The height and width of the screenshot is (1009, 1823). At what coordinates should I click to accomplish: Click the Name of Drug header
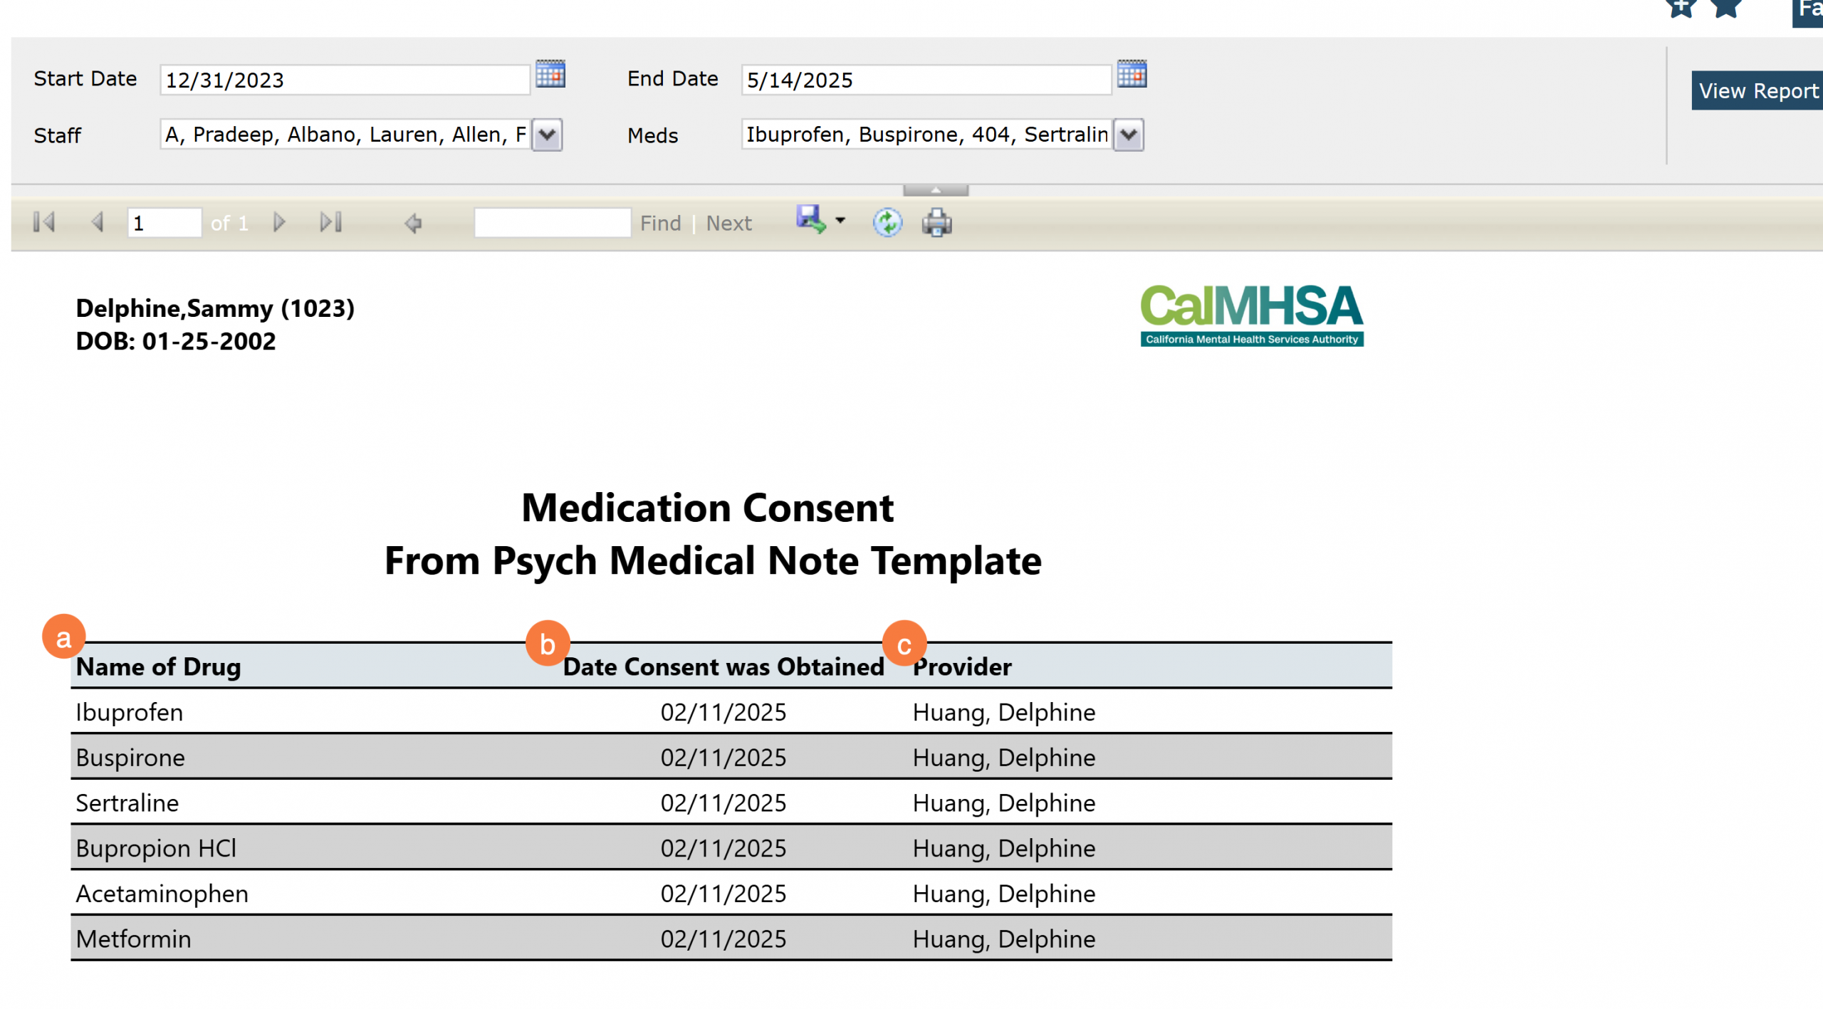pos(158,666)
